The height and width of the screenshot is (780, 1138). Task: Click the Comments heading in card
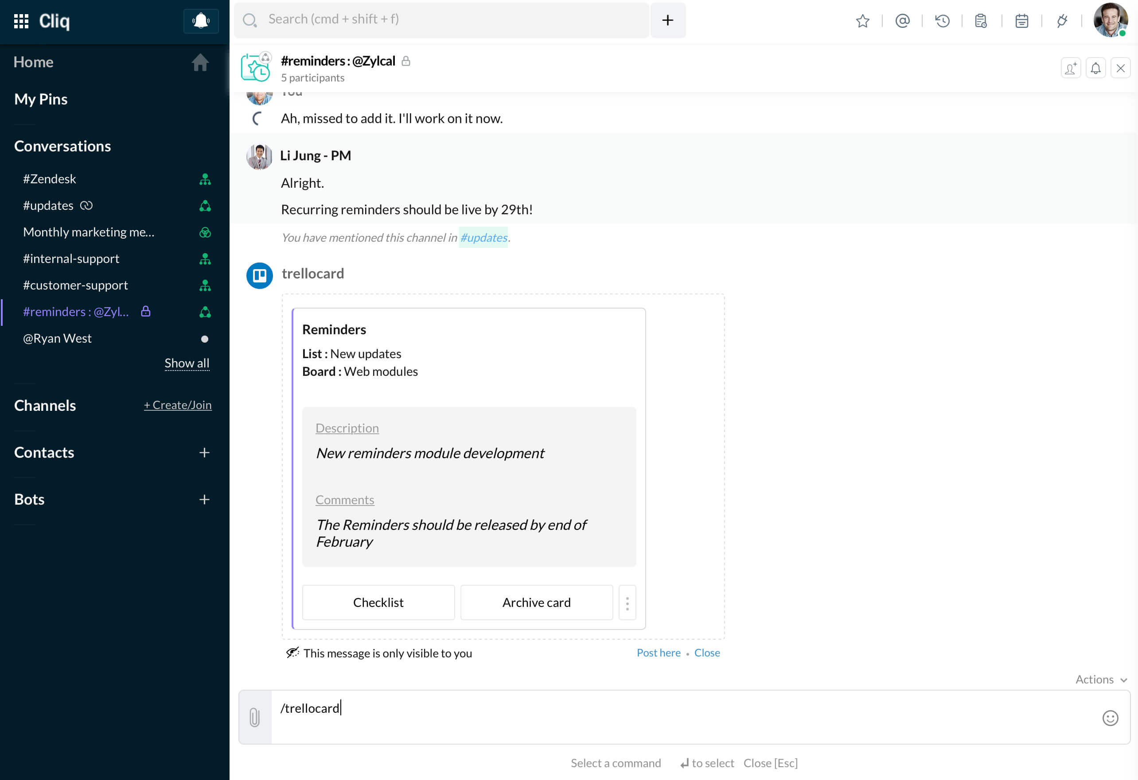click(x=345, y=499)
